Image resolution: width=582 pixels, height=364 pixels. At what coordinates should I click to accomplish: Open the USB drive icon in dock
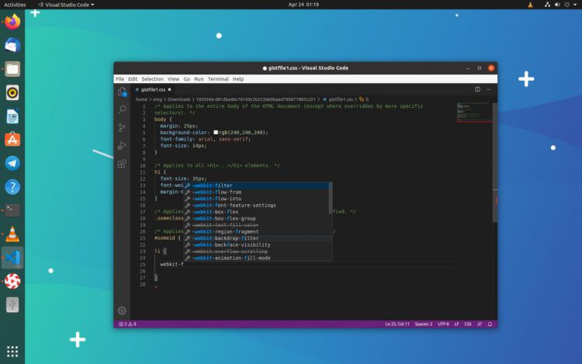12,305
